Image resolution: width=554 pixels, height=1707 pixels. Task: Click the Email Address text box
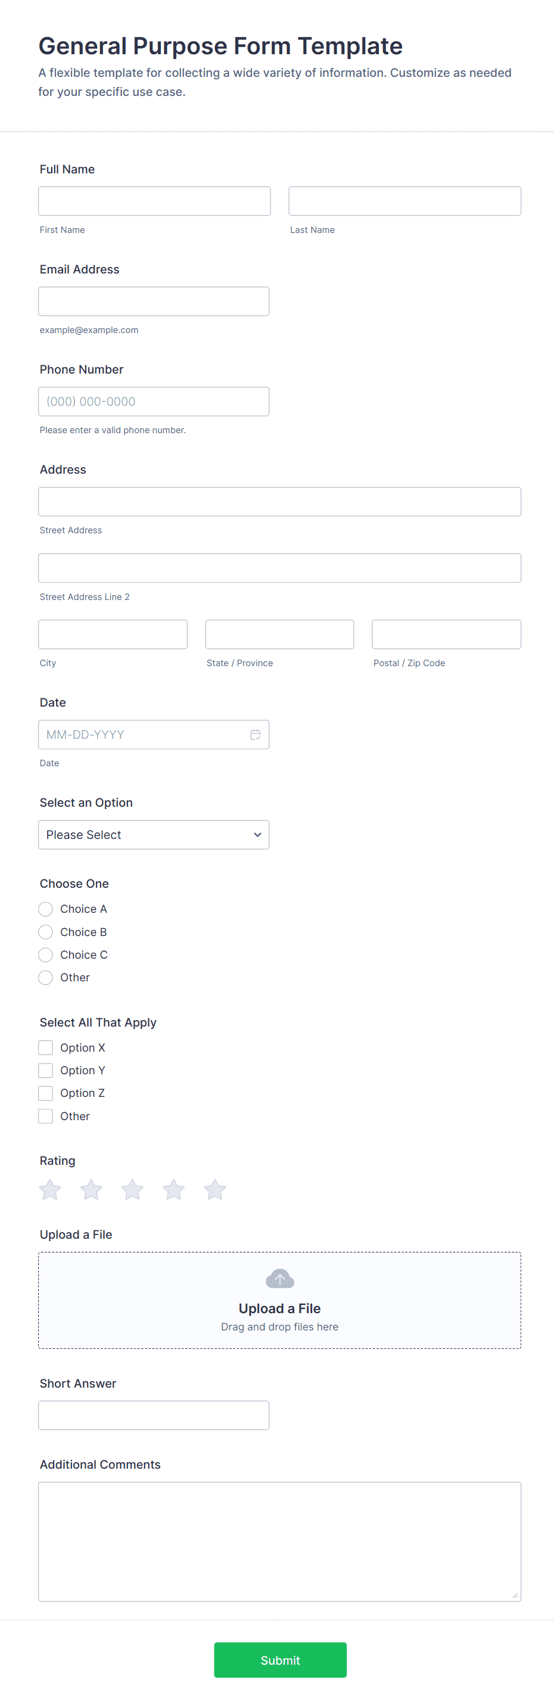(154, 301)
